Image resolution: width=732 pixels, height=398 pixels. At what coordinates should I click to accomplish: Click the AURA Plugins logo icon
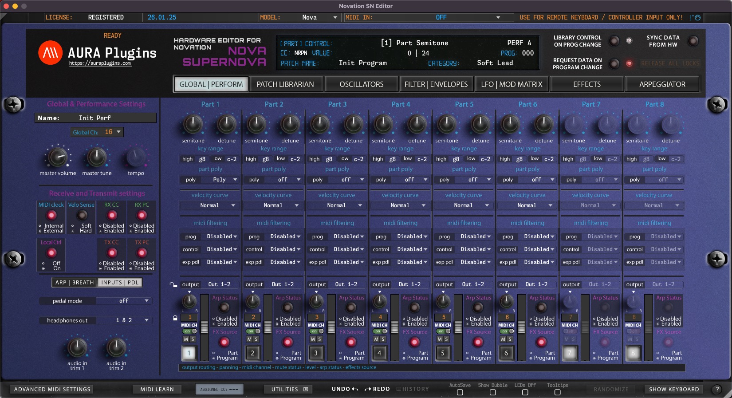pos(50,53)
